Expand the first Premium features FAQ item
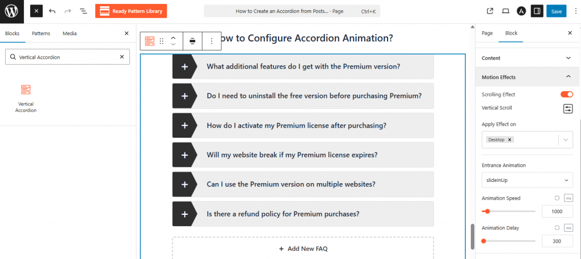581x259 pixels. 184,66
